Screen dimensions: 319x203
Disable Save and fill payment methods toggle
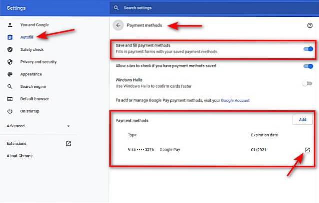(x=308, y=49)
